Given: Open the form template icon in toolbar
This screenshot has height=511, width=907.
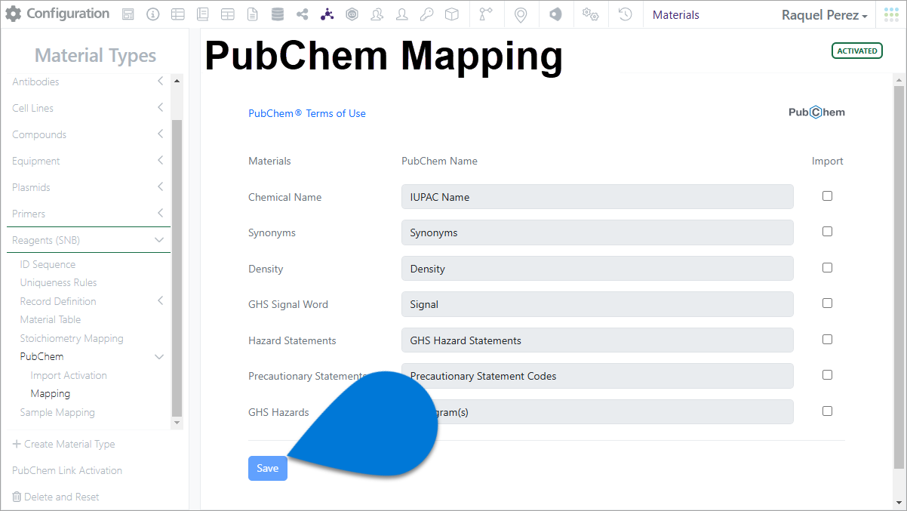Looking at the screenshot, I should pyautogui.click(x=128, y=14).
